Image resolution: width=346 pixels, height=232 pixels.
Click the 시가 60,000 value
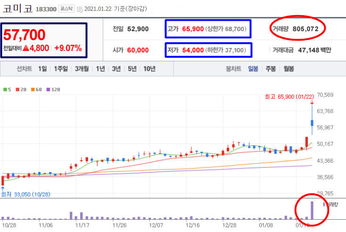[x=138, y=50]
